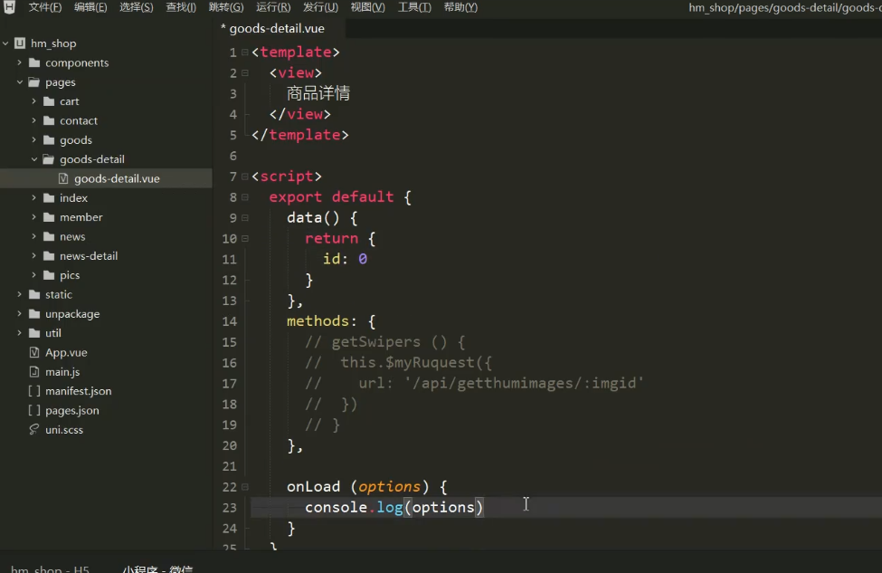Click the unpackage folder icon
882x573 pixels.
pos(34,313)
